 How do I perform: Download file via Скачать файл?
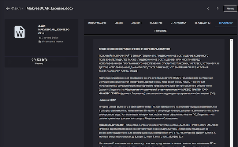(48, 38)
